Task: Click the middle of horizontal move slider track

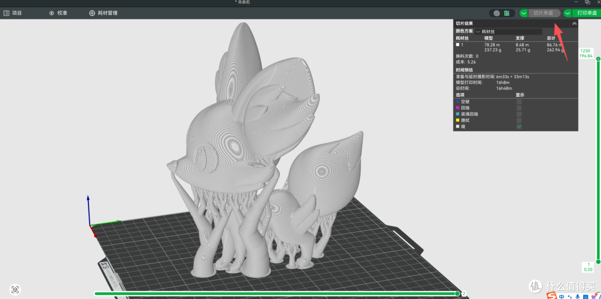Action: [x=275, y=293]
